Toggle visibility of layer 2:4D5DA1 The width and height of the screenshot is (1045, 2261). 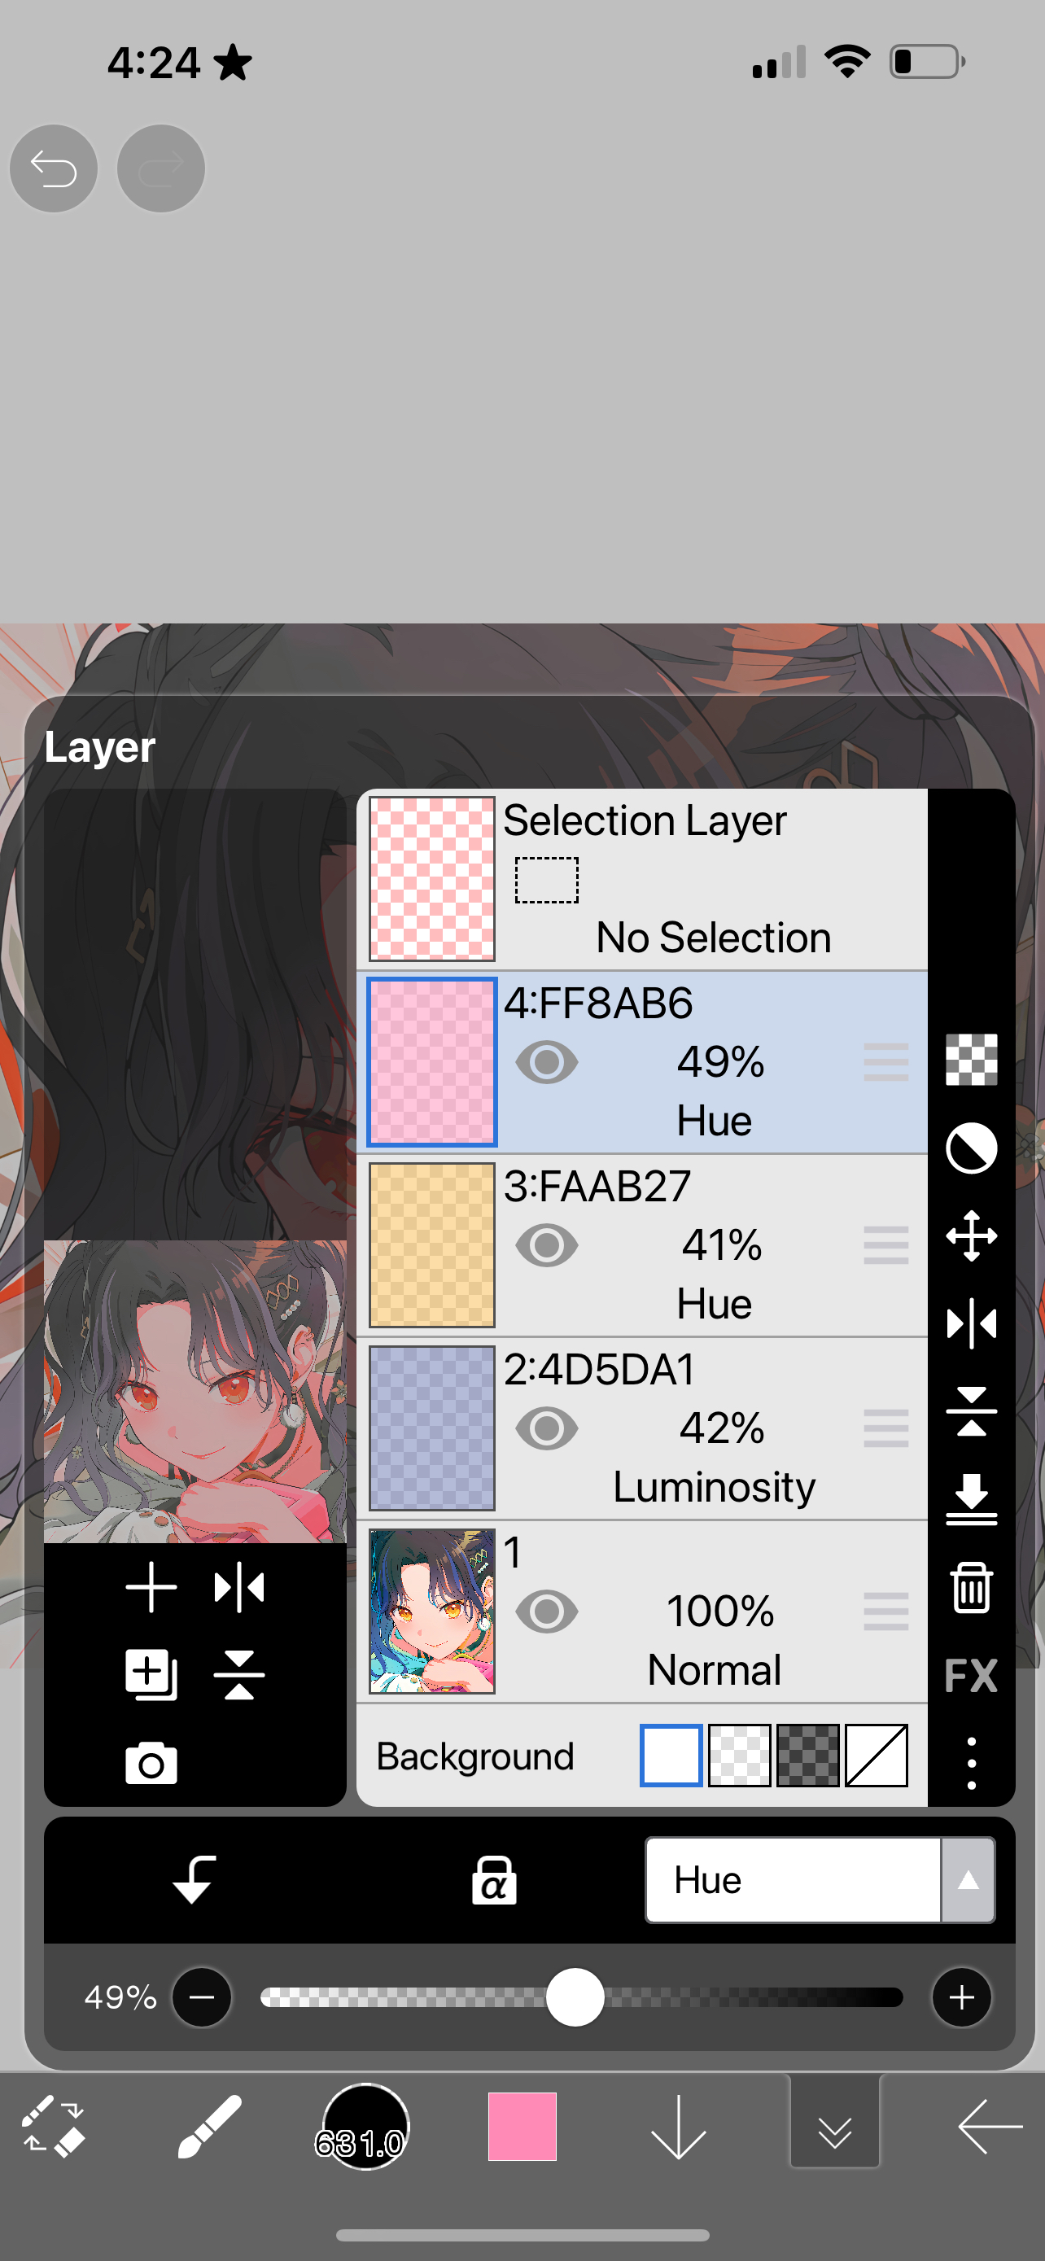click(547, 1428)
